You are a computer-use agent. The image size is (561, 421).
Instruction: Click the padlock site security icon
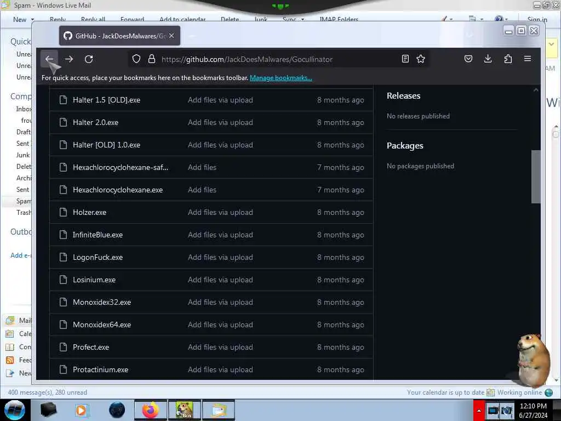152,59
